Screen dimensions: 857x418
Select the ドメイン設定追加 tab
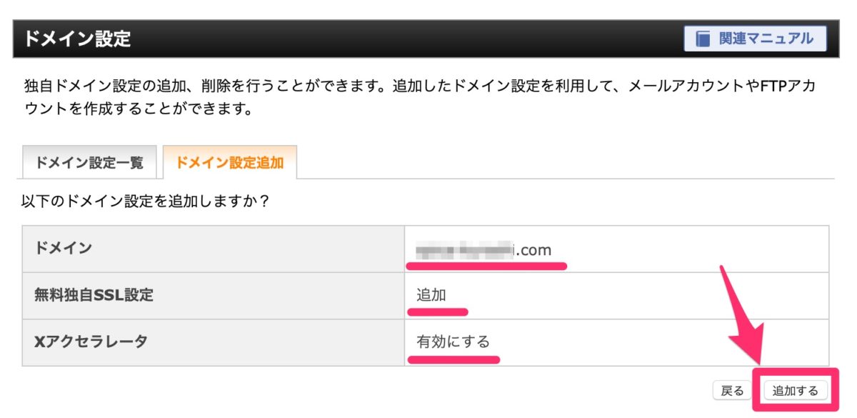[x=229, y=163]
